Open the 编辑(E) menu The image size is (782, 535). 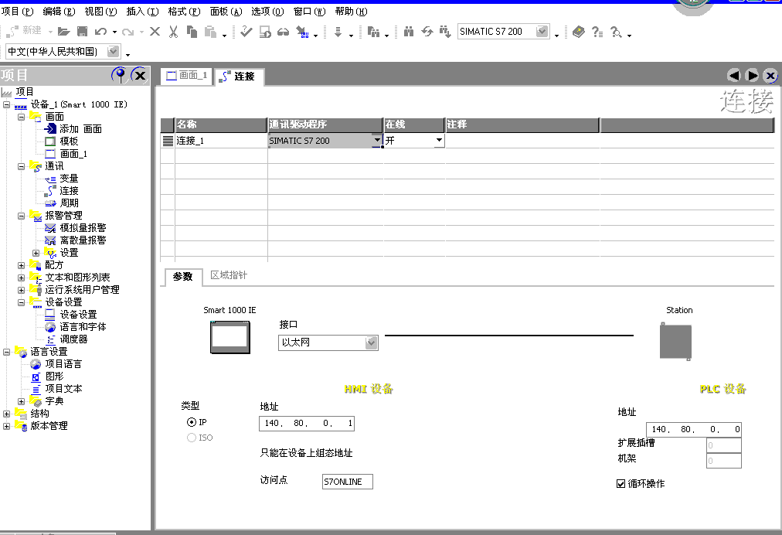click(59, 11)
